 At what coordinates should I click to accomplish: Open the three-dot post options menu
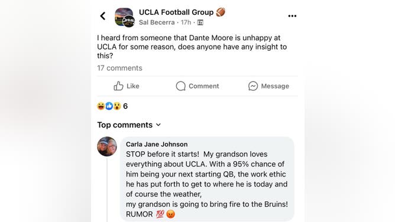292,16
